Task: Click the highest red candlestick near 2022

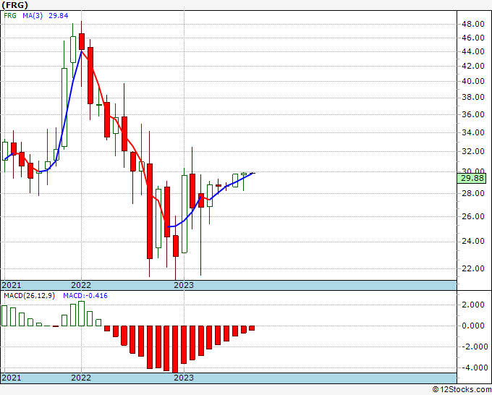Action: (82, 41)
